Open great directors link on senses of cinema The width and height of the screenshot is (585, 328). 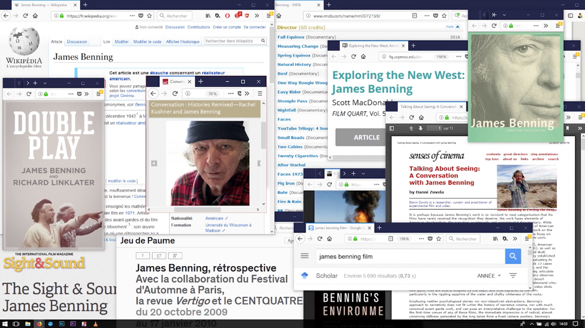(x=515, y=153)
